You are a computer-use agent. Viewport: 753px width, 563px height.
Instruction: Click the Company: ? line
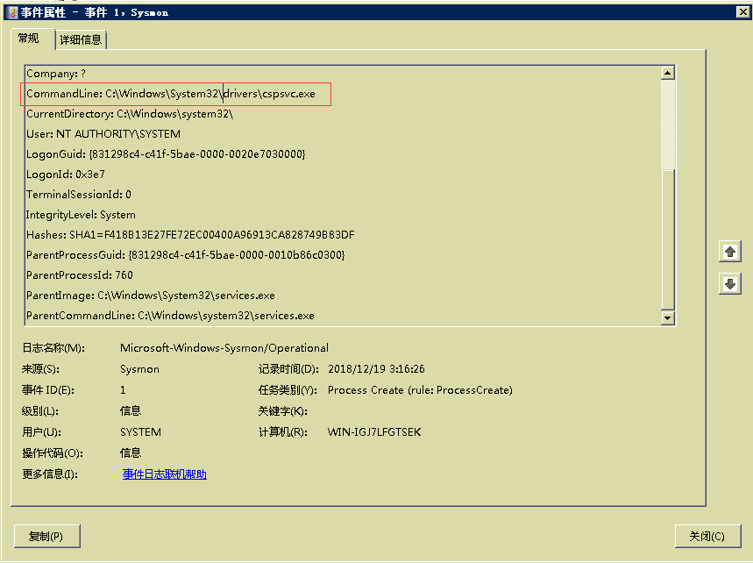point(56,74)
